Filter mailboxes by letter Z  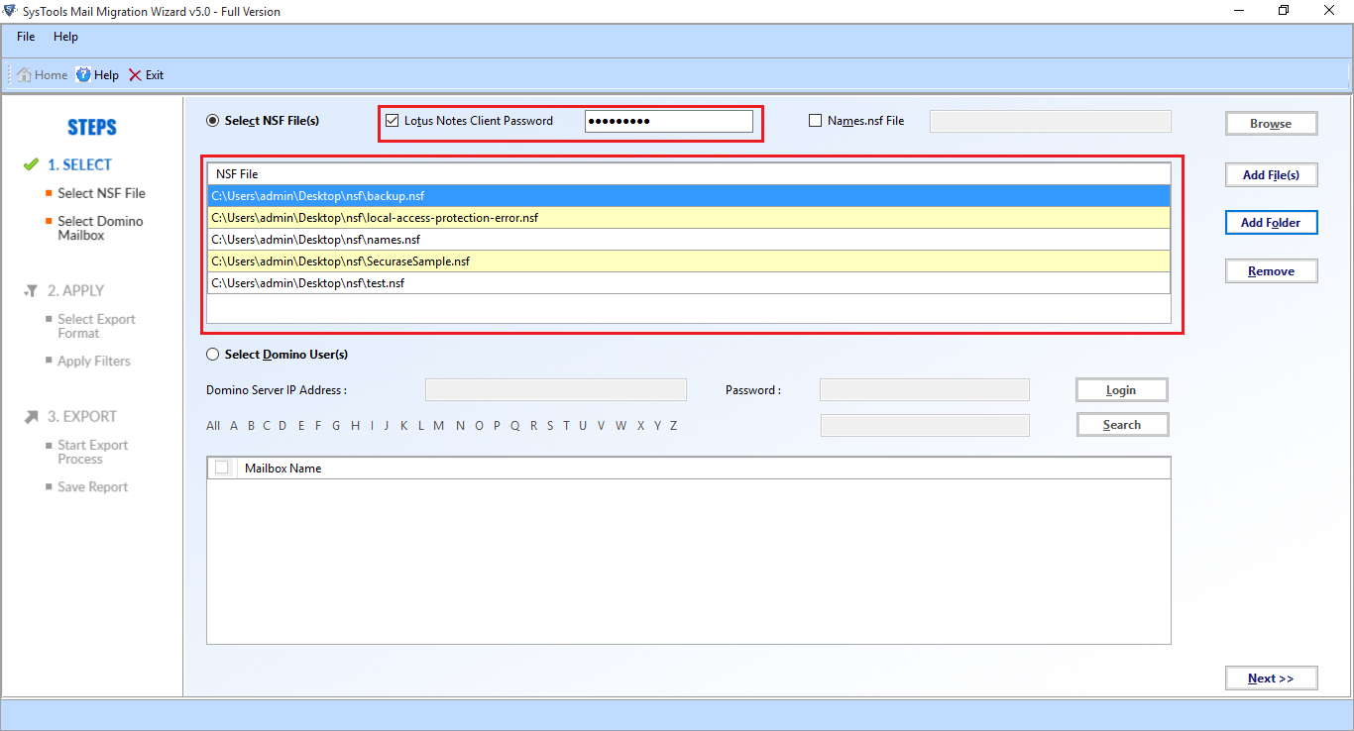coord(674,426)
